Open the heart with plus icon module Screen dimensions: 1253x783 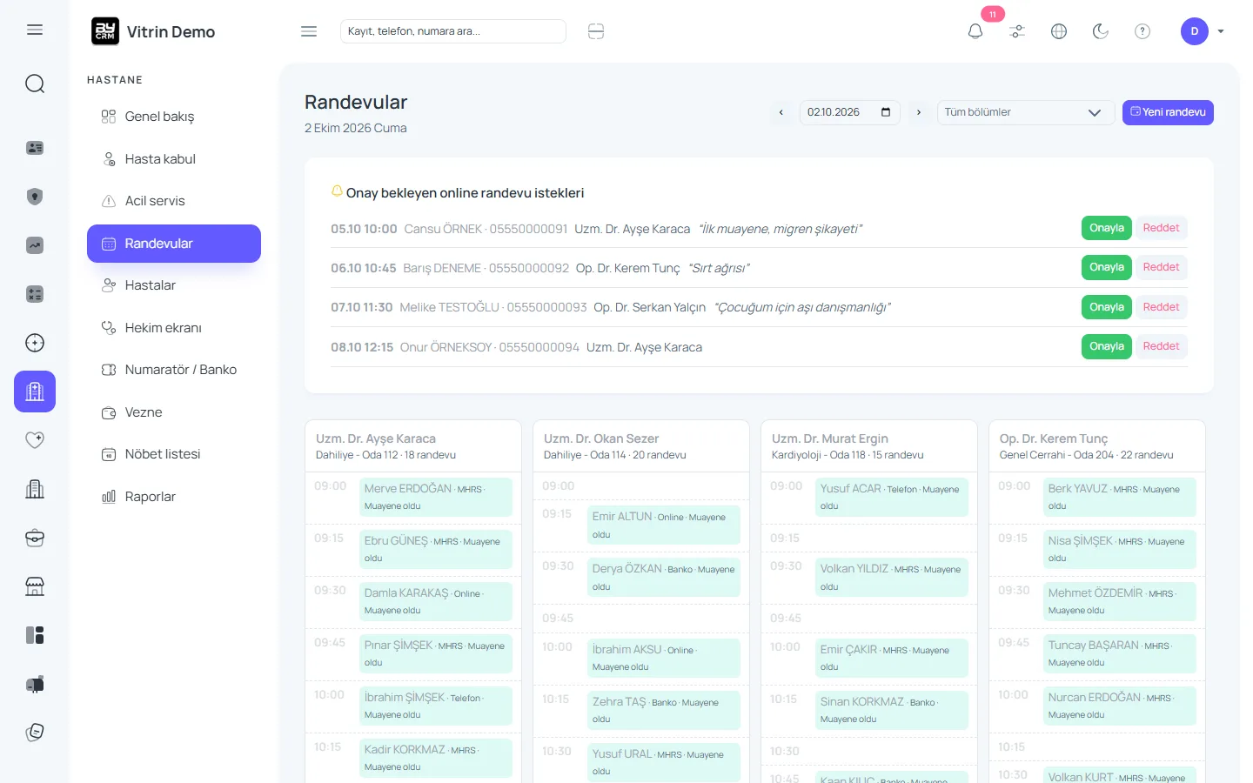pyautogui.click(x=35, y=440)
